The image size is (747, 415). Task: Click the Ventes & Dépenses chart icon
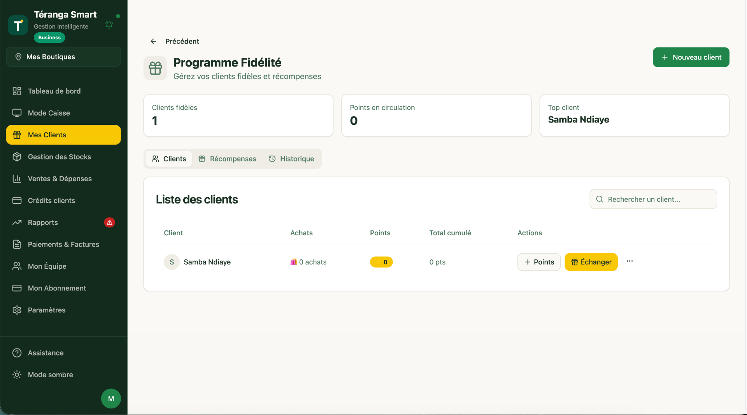[x=17, y=179]
